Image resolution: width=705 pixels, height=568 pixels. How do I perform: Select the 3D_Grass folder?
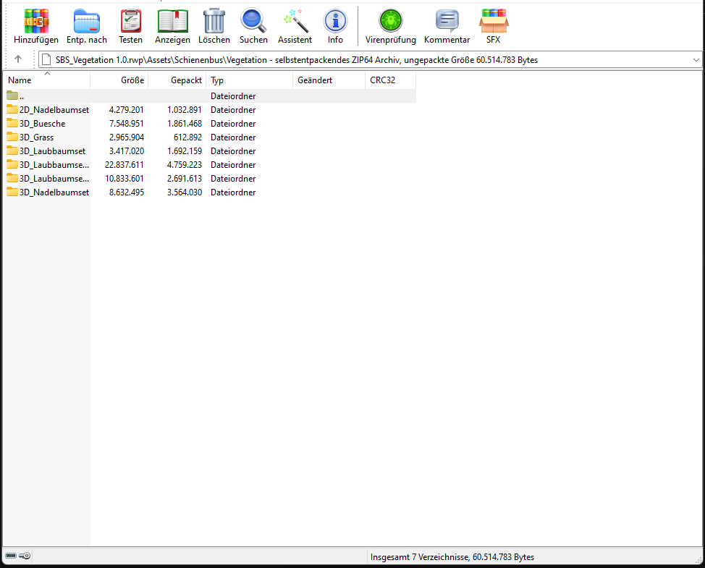36,137
